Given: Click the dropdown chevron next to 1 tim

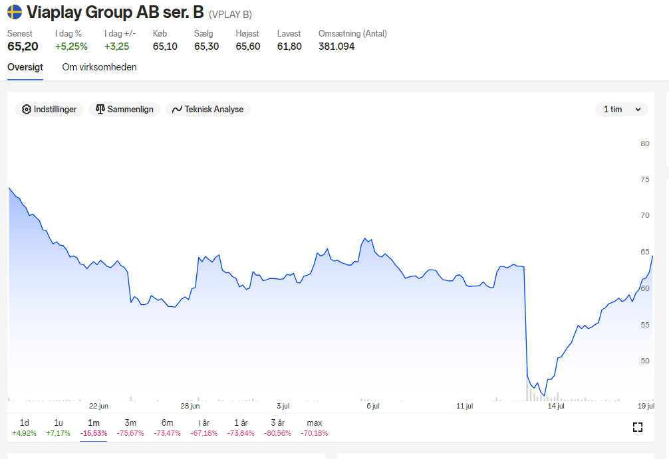Looking at the screenshot, I should click(x=638, y=110).
